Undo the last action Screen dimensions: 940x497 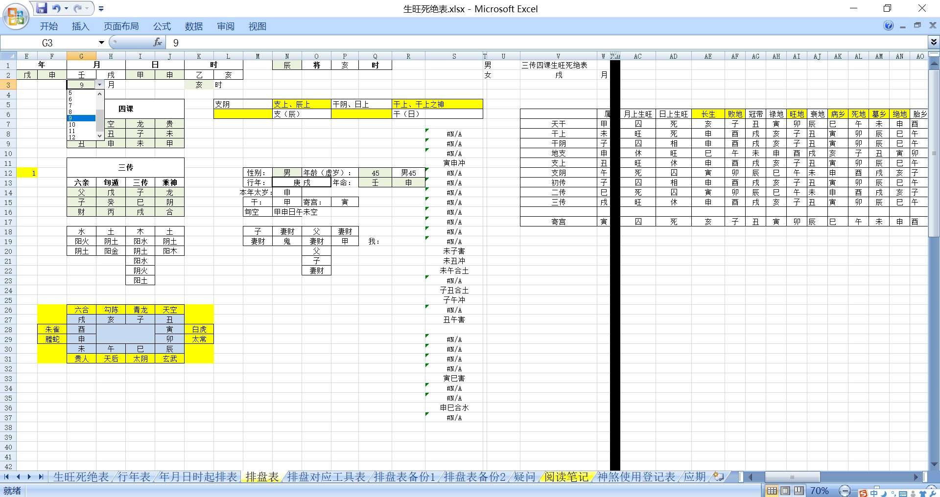pos(56,8)
